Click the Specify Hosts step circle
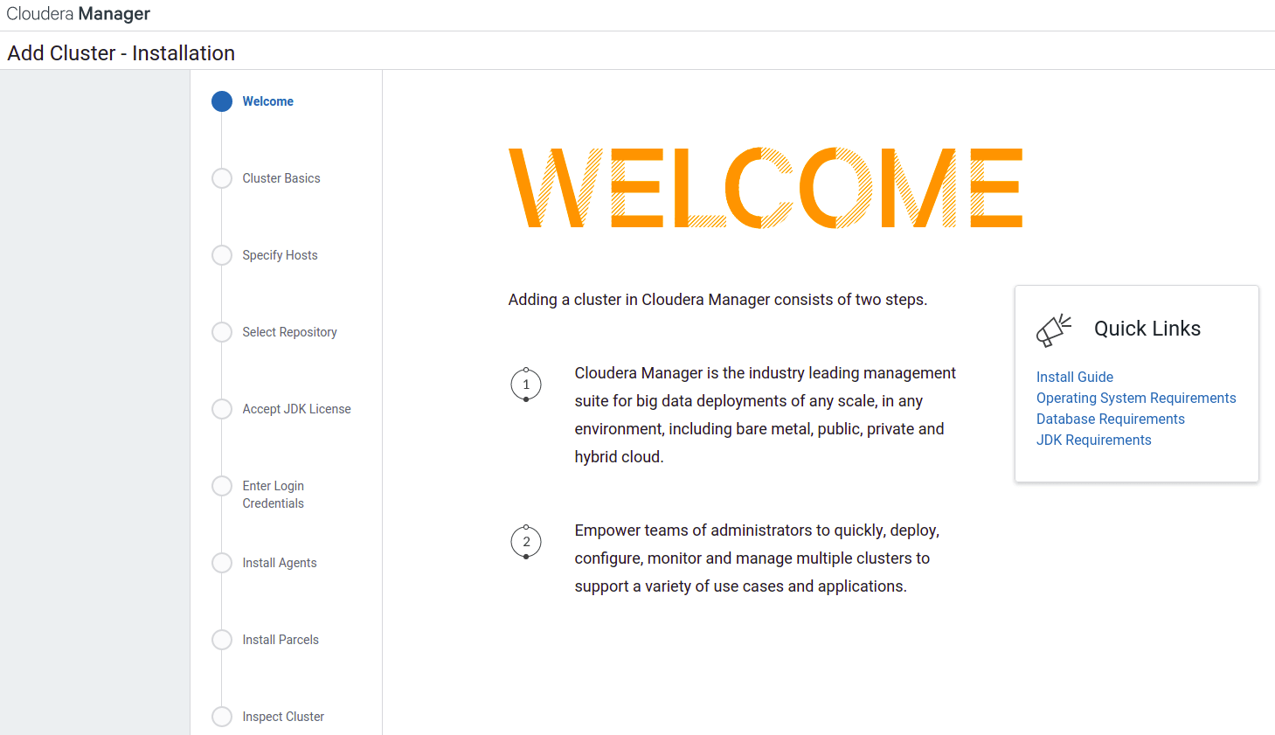 [x=222, y=255]
